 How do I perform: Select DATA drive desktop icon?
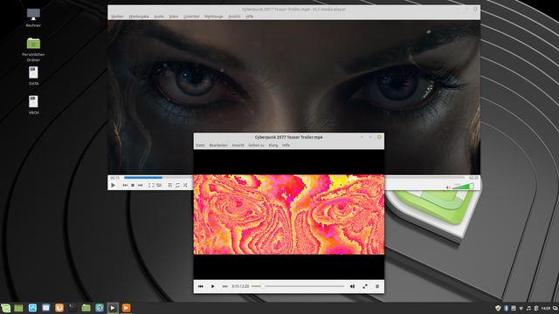[33, 76]
